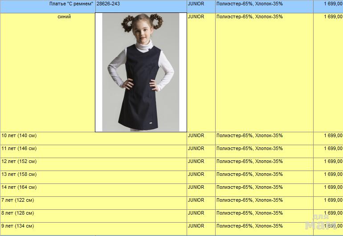Click article number 28626-243

(108, 4)
